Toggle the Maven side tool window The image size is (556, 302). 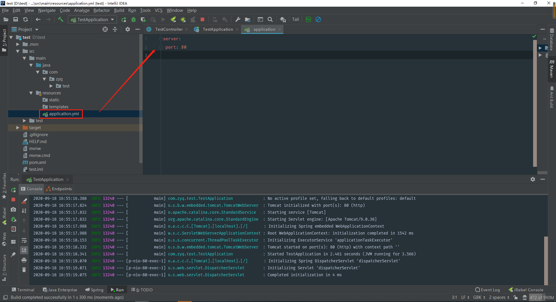coord(552,69)
